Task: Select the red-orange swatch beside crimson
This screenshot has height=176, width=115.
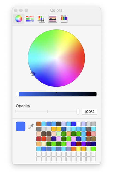Action: coord(44,139)
